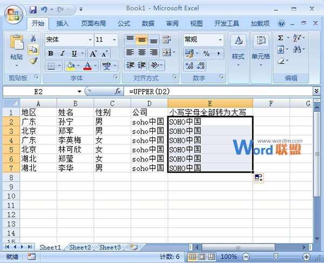Switch to the 公式 ribbon tab
The width and height of the screenshot is (324, 263).
[124, 24]
